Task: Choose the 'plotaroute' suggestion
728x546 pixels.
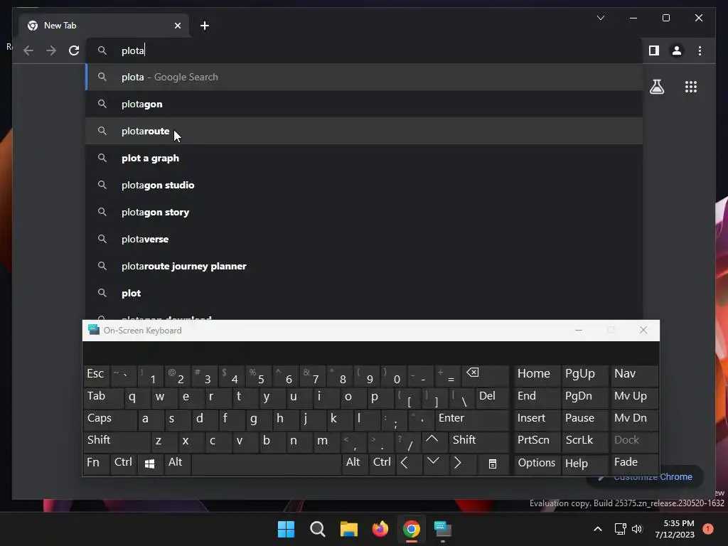Action: (364, 131)
